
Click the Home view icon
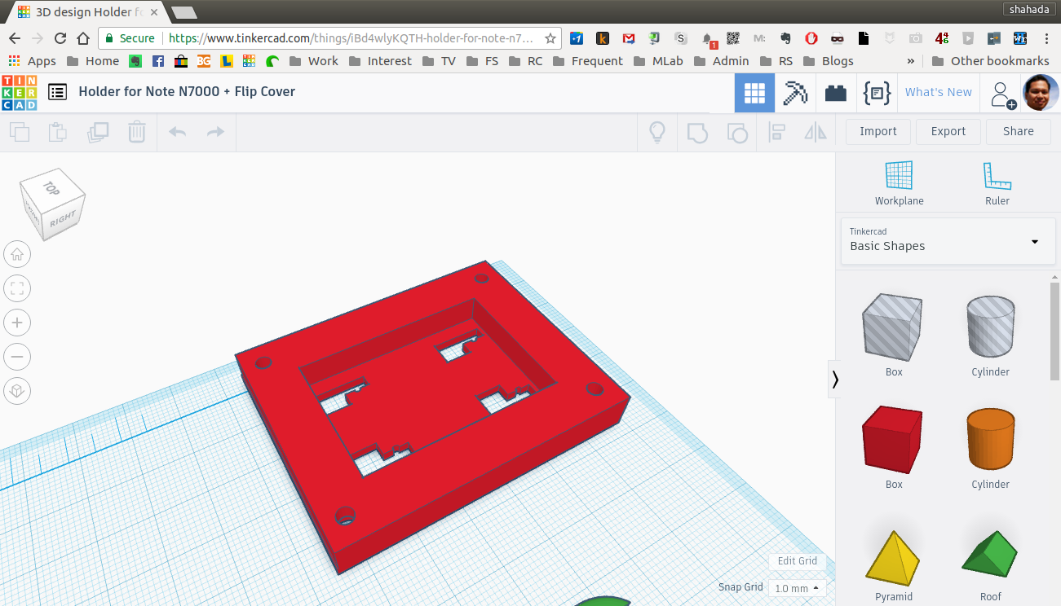[17, 255]
